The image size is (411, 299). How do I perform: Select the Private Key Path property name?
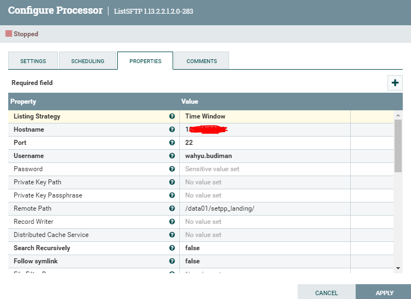37,182
